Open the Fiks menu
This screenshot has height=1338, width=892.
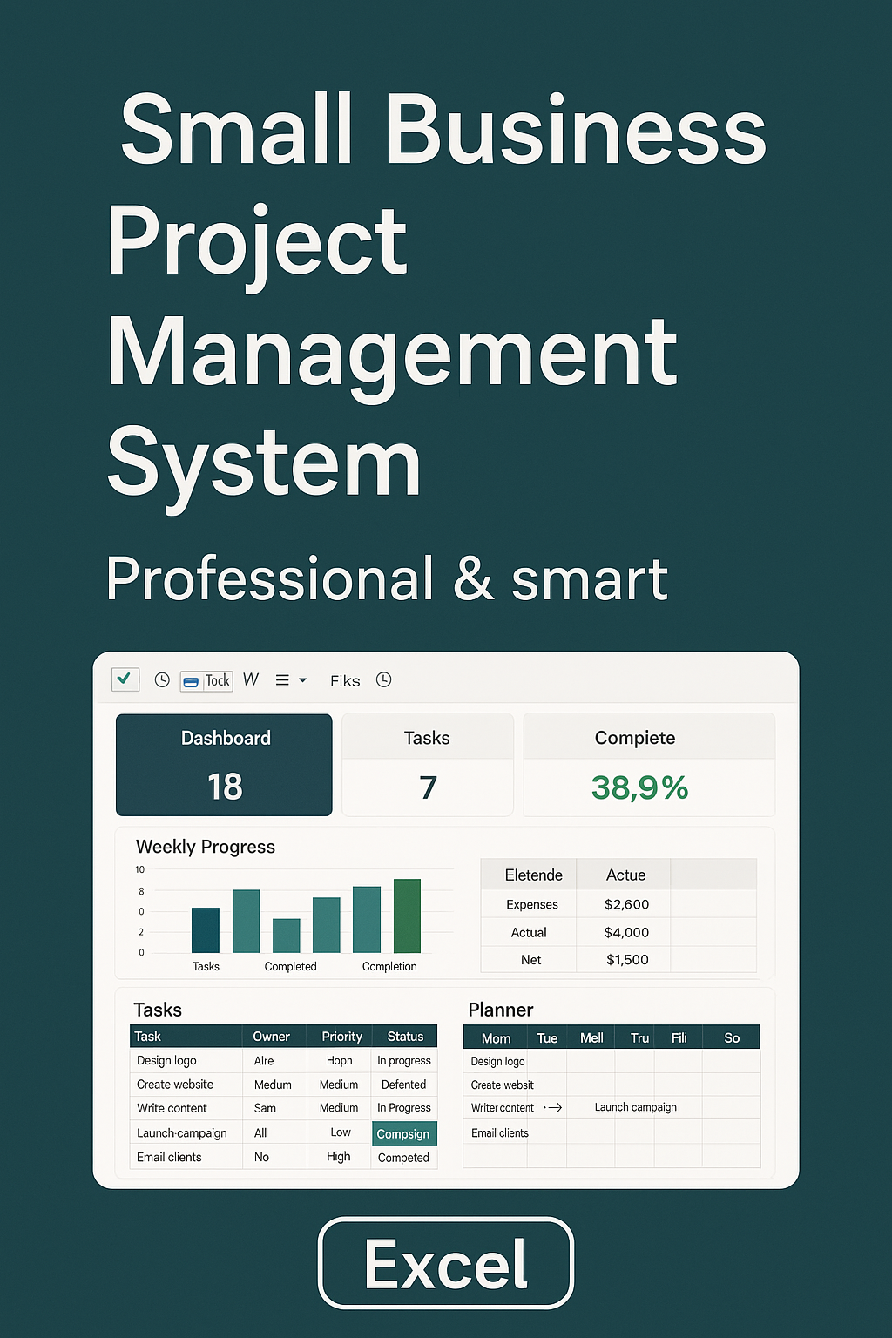(x=345, y=680)
